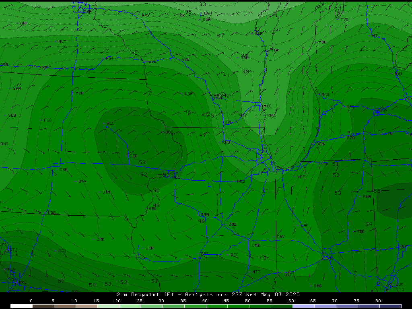
Task: Click the '60' label on the color scale
Action: [291, 301]
